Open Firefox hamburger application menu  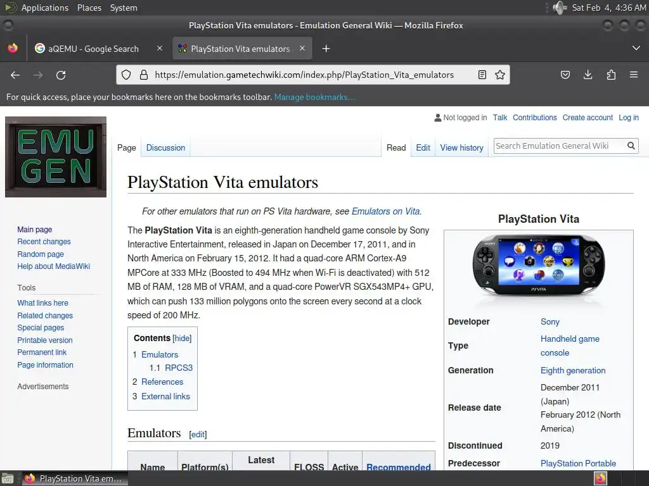pos(634,75)
